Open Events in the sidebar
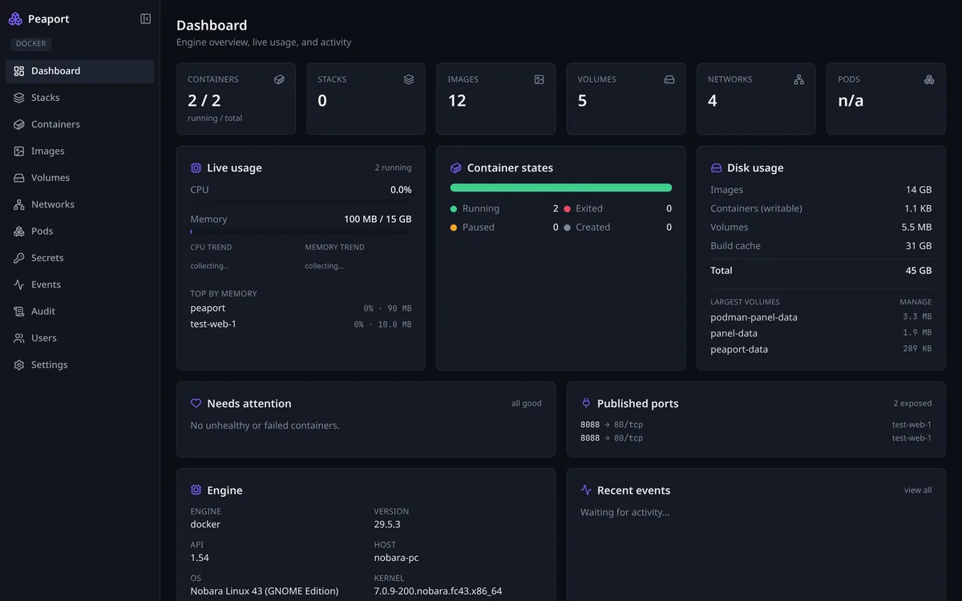The width and height of the screenshot is (962, 601). click(x=79, y=284)
